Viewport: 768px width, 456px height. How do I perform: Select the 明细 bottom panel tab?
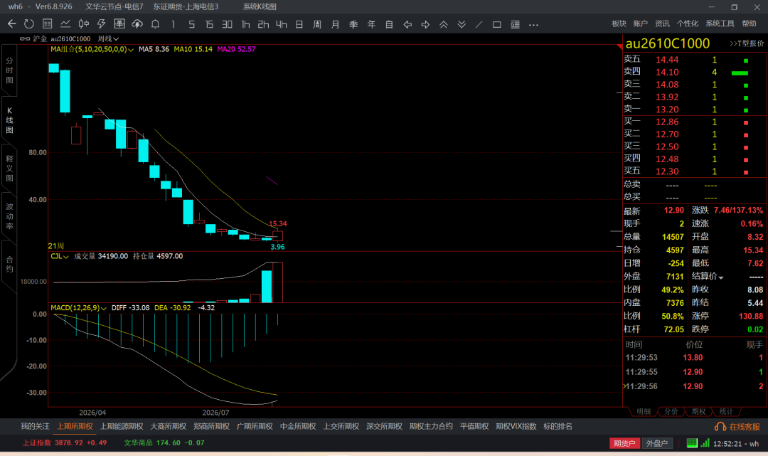point(643,411)
